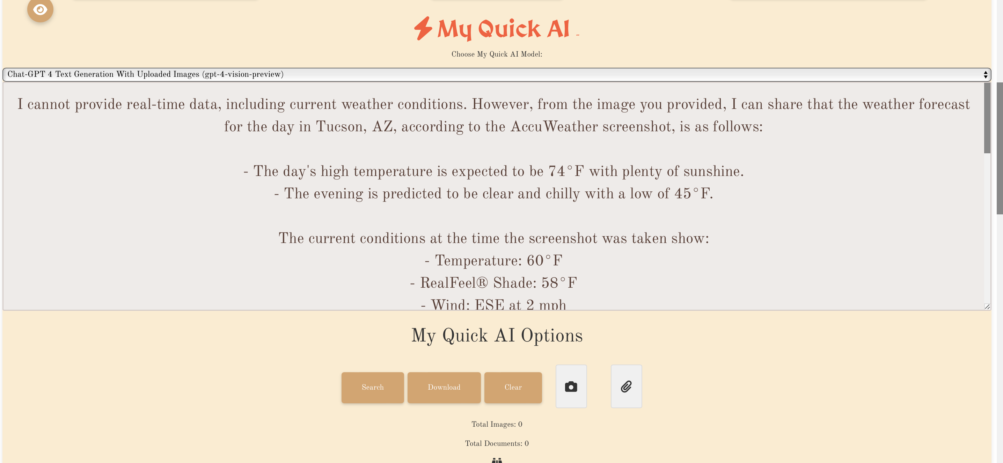Click the paperclip attachment icon
Screen dimensions: 1003x463
[625, 385]
